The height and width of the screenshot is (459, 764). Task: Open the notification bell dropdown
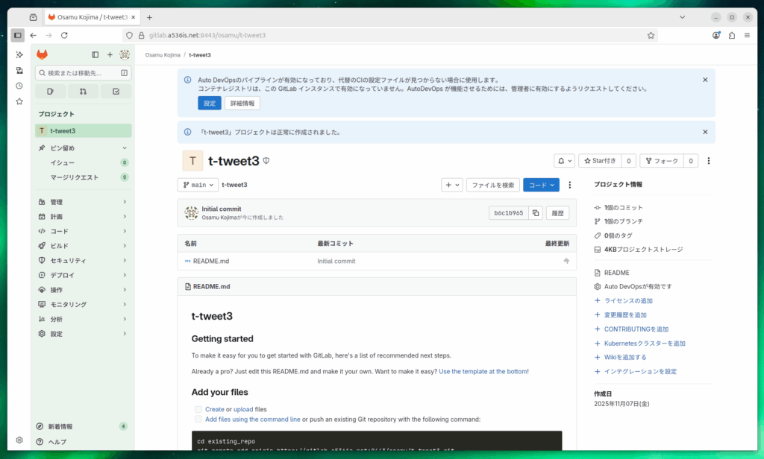coord(564,161)
